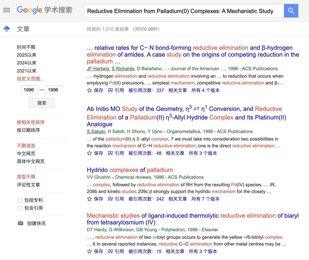Open 被引用次数：48 citations link

coord(145,153)
